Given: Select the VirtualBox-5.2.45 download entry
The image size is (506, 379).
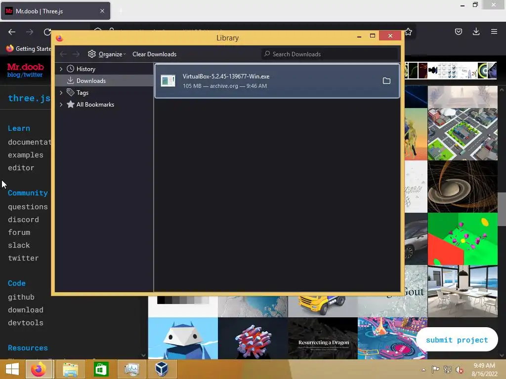Looking at the screenshot, I should (277, 81).
